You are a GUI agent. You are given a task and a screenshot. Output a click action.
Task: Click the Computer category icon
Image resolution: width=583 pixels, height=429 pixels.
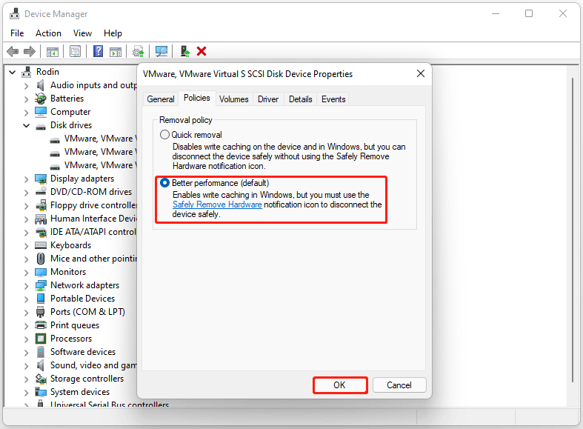(x=41, y=112)
